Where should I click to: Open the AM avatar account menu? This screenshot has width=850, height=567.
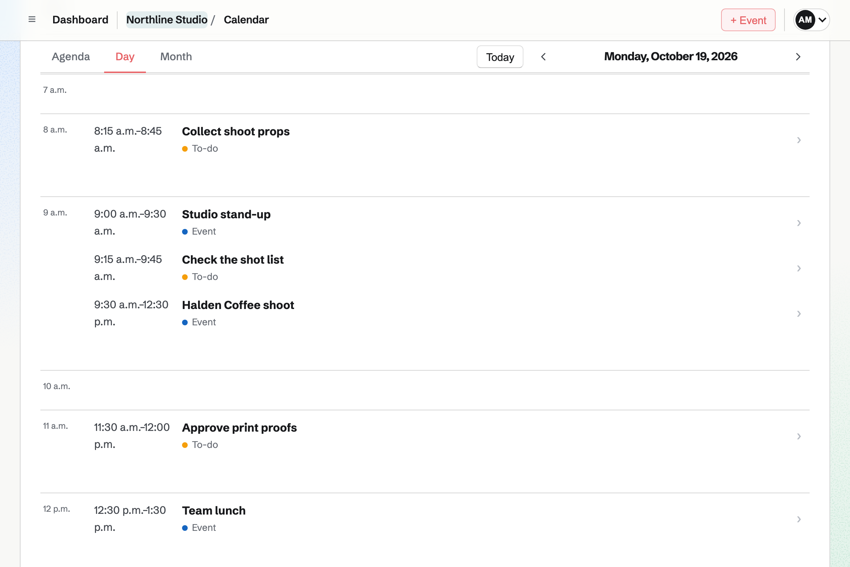click(x=811, y=20)
